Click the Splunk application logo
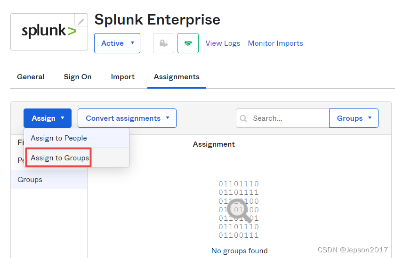395x258 pixels. [49, 32]
